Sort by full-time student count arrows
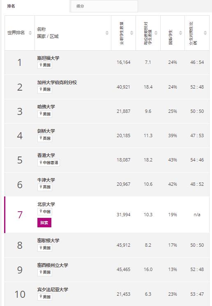The image size is (212, 306). click(x=132, y=33)
